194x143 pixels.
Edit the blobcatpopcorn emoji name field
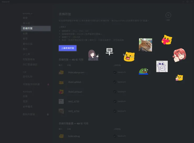pyautogui.click(x=76, y=73)
